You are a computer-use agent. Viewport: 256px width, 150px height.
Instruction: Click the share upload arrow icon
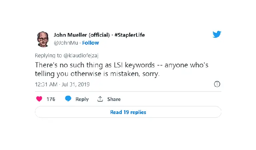(100, 99)
